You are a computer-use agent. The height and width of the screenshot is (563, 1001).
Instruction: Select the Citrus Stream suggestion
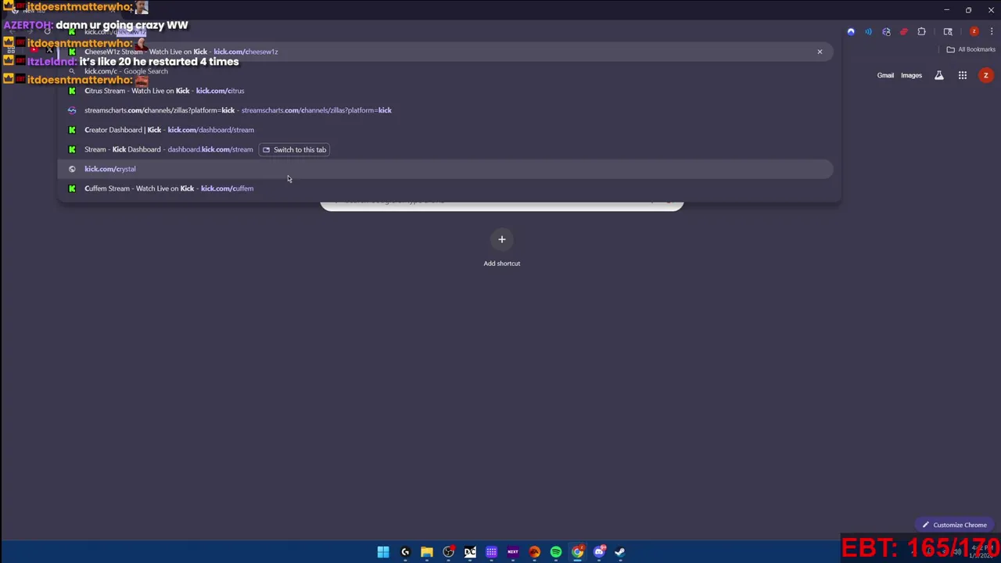pos(446,91)
